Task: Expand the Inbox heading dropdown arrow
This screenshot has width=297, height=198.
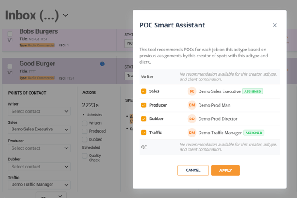Action: click(x=66, y=15)
